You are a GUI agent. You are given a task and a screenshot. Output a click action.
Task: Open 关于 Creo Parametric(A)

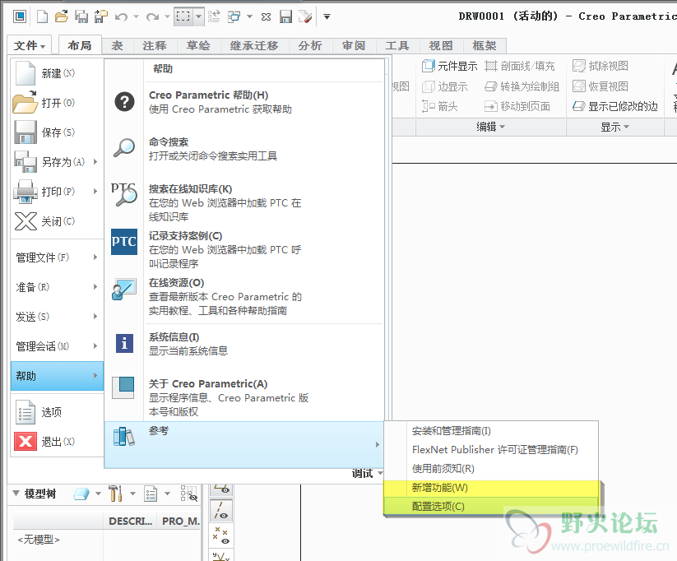[244, 397]
